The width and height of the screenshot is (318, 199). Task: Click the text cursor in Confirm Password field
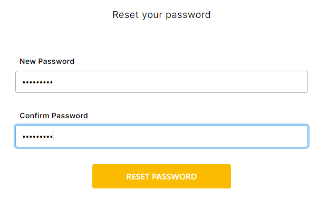point(53,136)
